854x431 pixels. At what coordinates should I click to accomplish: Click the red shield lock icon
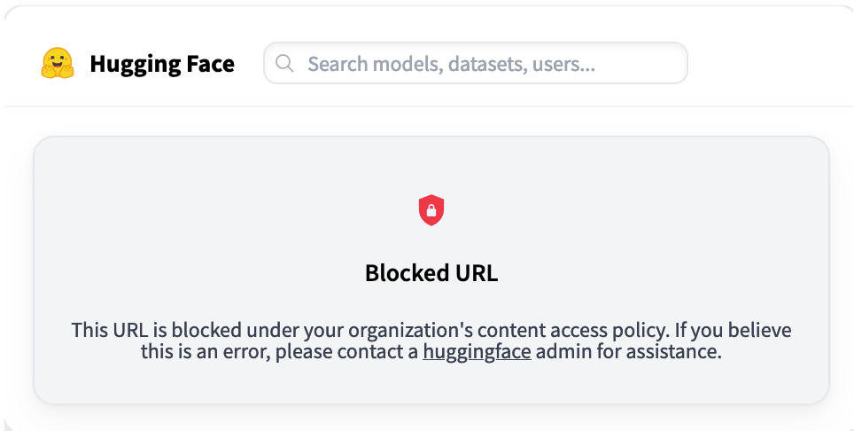point(431,210)
